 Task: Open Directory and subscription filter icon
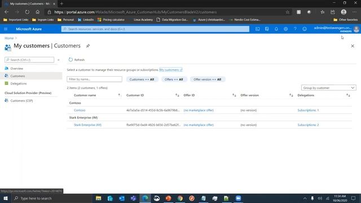click(x=267, y=29)
